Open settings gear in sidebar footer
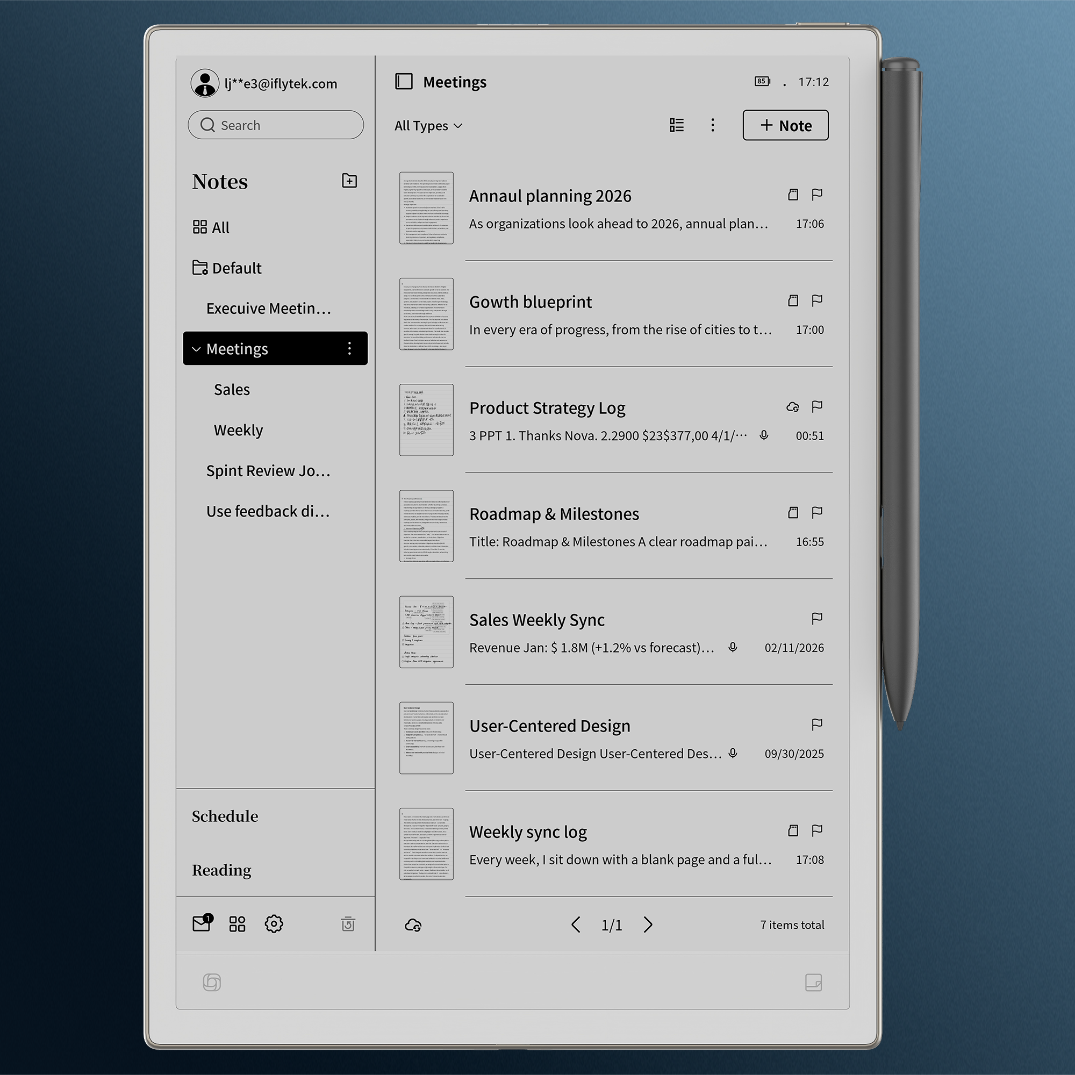The image size is (1075, 1075). click(274, 924)
